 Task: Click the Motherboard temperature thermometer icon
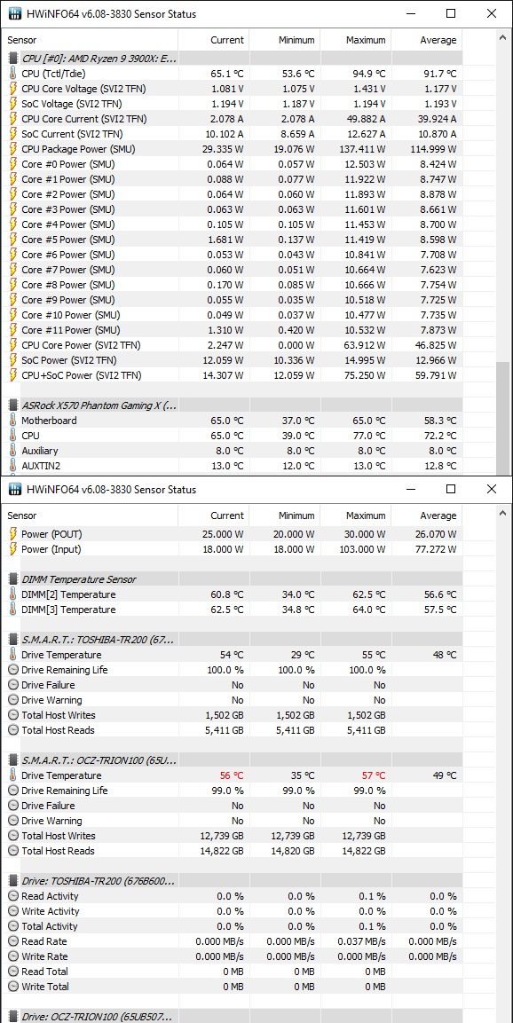pyautogui.click(x=12, y=421)
